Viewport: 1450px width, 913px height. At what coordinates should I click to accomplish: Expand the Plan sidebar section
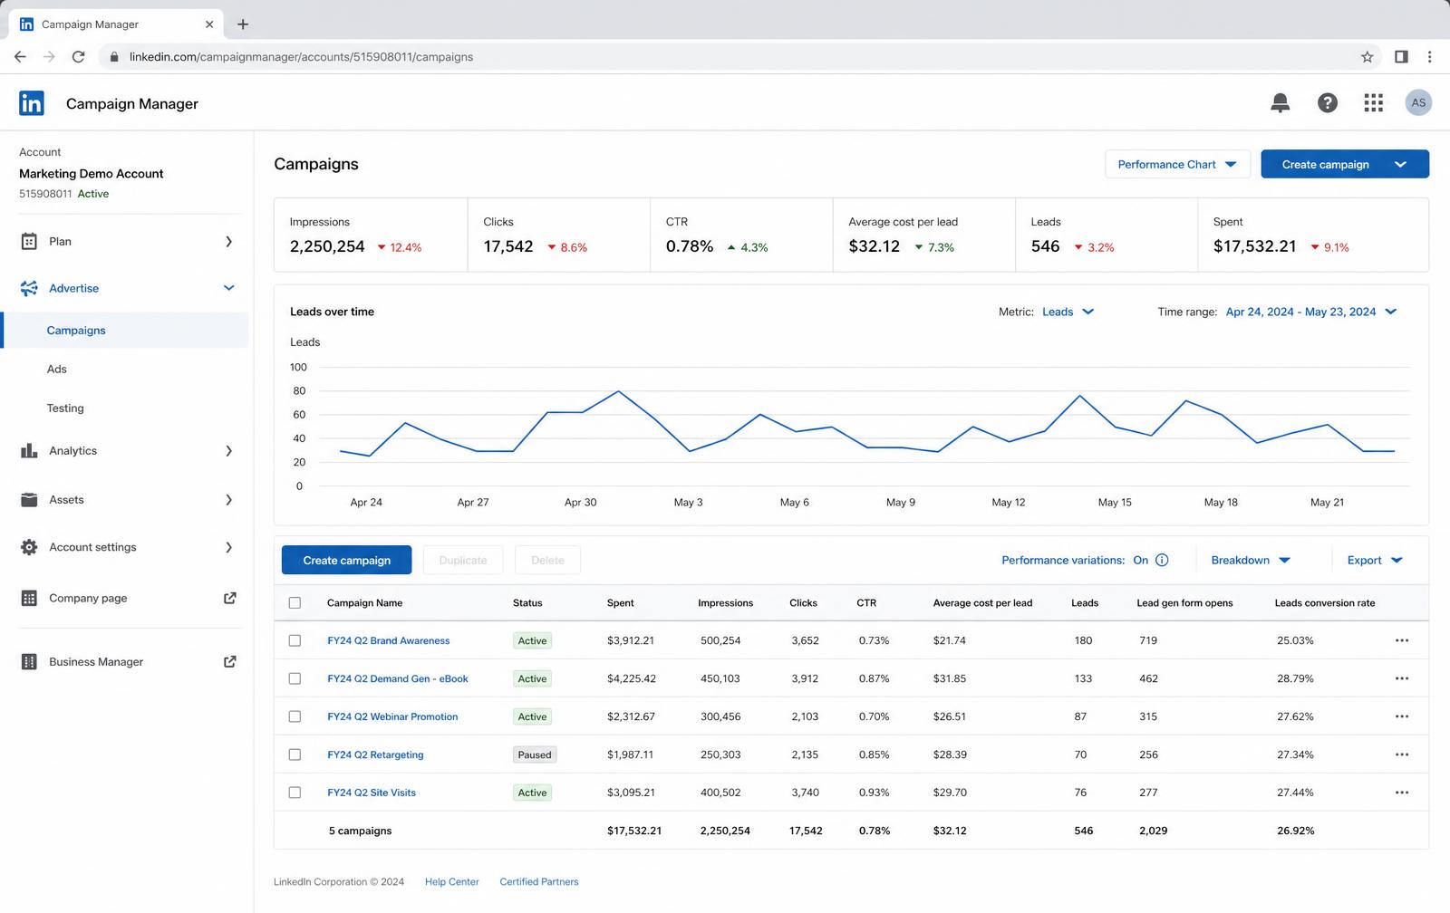(228, 241)
